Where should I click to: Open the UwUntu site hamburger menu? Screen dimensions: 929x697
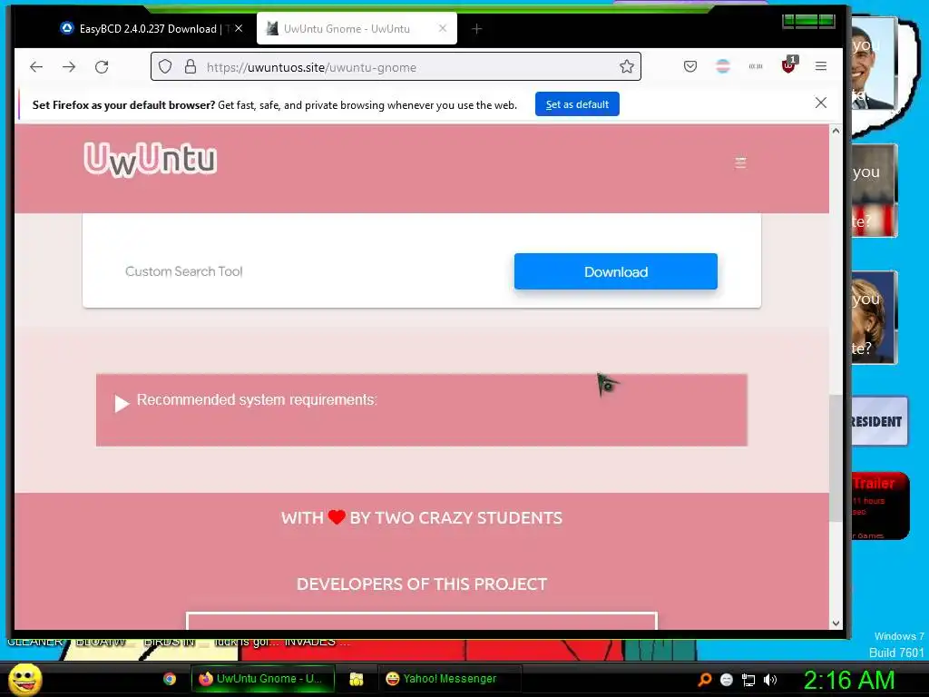(x=740, y=162)
